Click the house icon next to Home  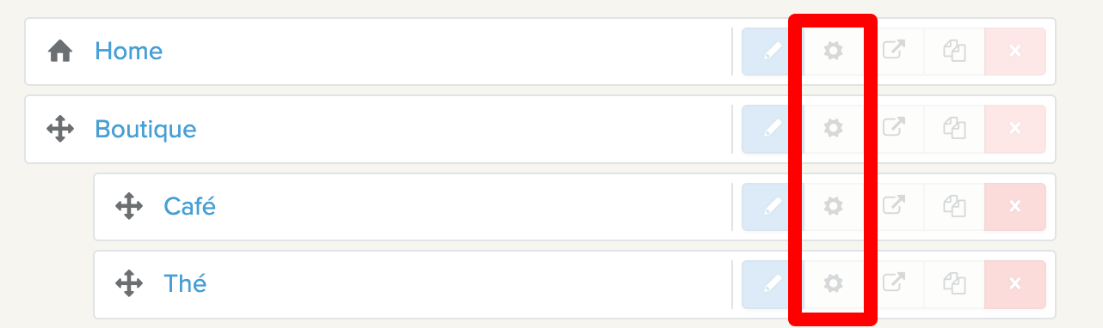59,52
